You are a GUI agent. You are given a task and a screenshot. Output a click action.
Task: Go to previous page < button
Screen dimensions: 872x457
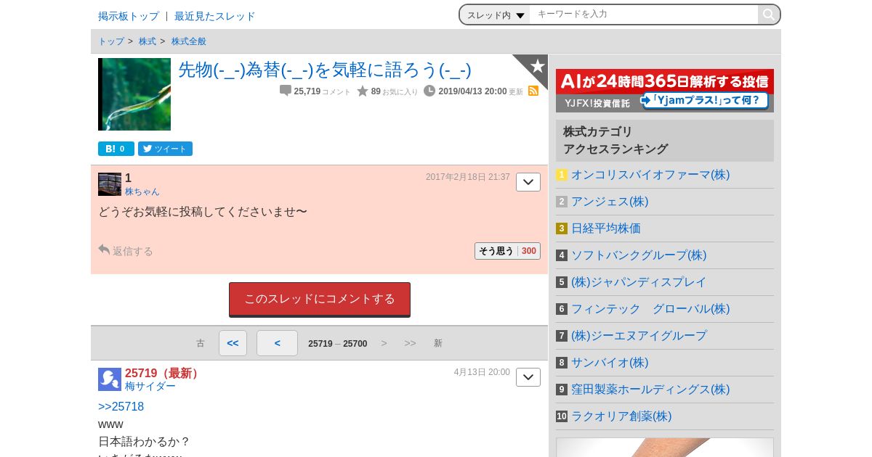[x=277, y=343]
